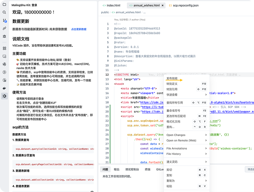This screenshot has height=192, width=254.
Task: Click line number 12 in gutter
Action: point(107,74)
